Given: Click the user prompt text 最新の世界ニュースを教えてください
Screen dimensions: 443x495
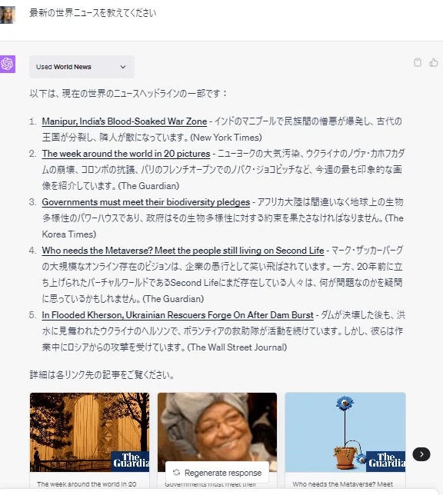Looking at the screenshot, I should point(93,13).
